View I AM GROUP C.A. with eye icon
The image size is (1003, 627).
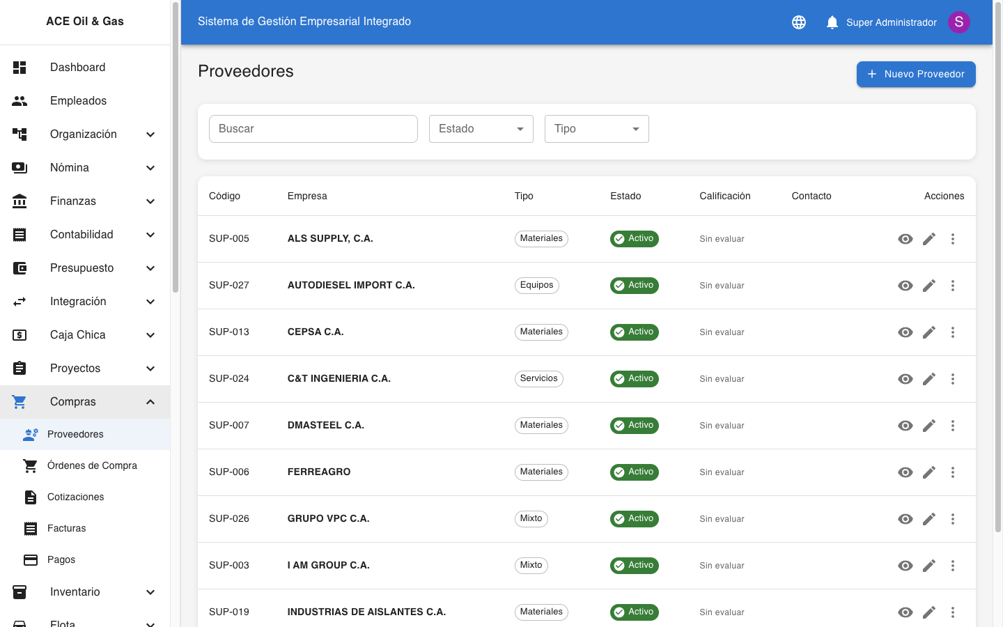905,566
